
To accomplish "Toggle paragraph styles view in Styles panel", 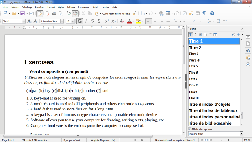I will [191, 35].
